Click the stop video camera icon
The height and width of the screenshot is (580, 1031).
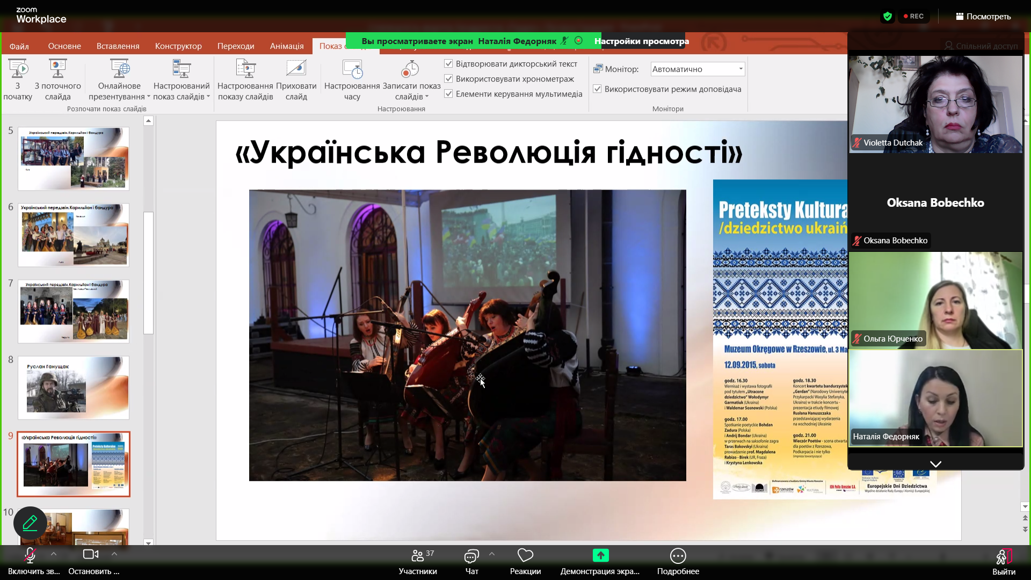click(91, 554)
